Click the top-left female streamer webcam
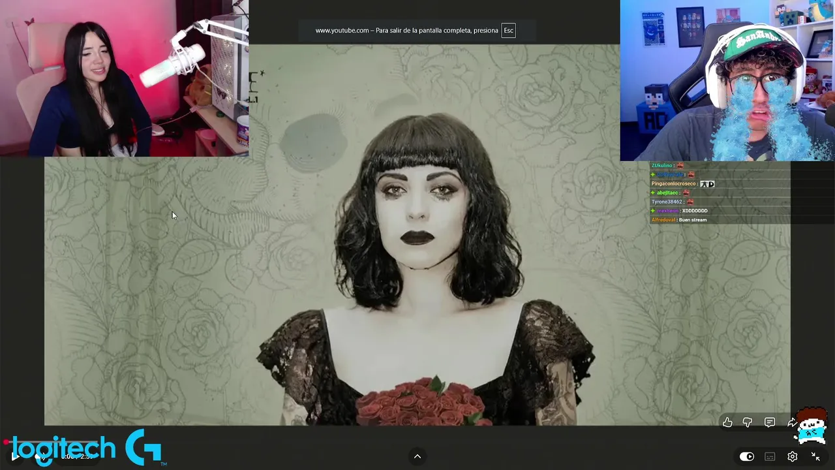The image size is (835, 470). click(124, 78)
